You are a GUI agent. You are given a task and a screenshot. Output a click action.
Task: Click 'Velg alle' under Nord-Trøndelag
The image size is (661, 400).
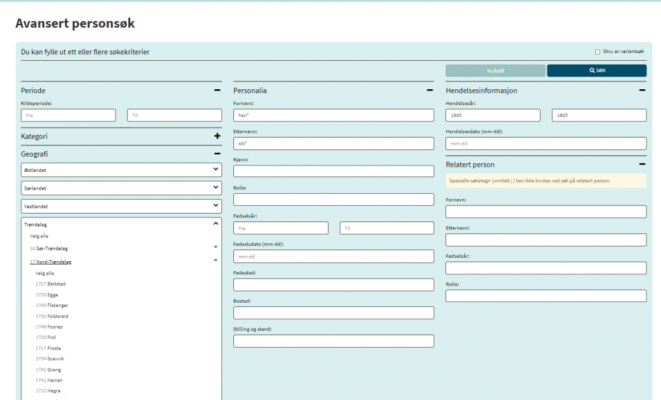pyautogui.click(x=45, y=273)
